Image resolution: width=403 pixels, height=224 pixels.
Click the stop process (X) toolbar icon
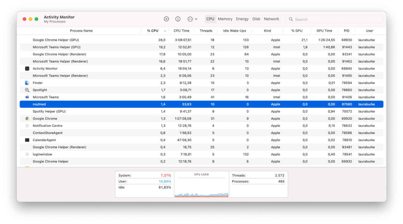pyautogui.click(x=166, y=19)
